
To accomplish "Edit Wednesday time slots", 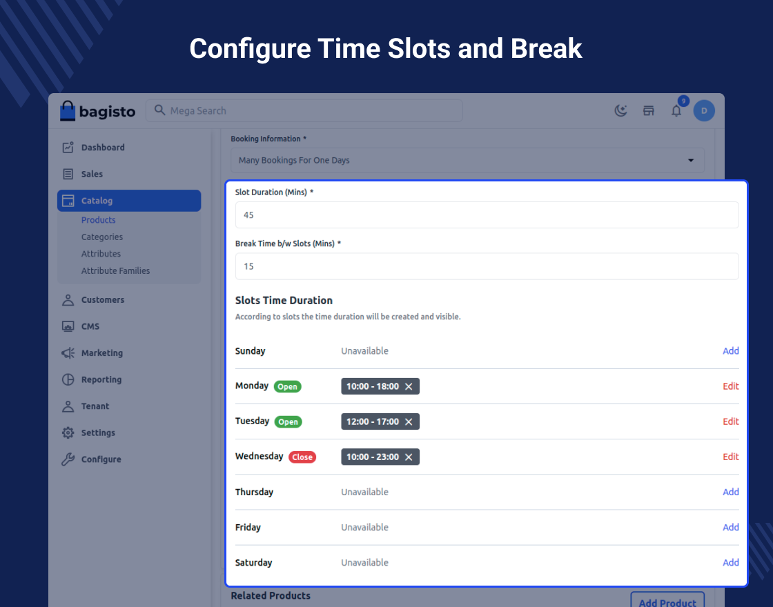I will click(x=731, y=457).
